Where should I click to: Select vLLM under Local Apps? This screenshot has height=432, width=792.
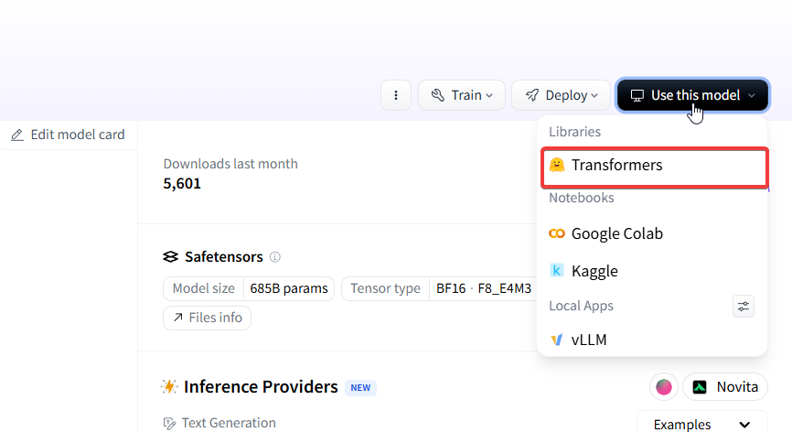[589, 340]
